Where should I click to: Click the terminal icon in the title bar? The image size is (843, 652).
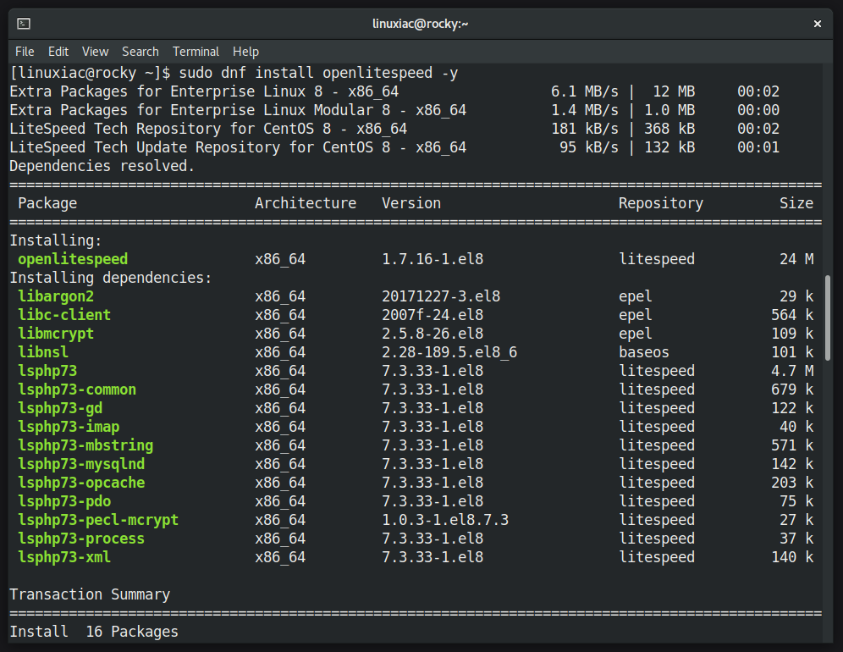[24, 24]
